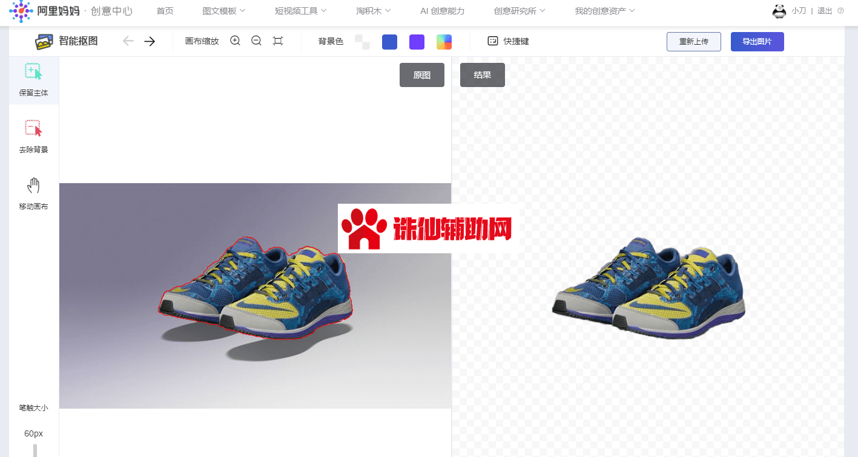
Task: Zoom out the canvas with minus magnifier
Action: [x=256, y=41]
